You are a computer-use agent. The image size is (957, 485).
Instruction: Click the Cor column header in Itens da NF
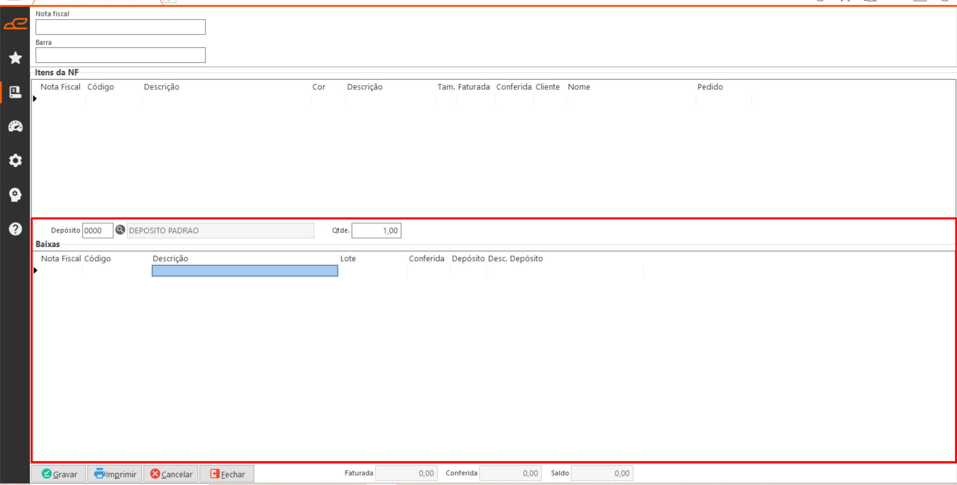click(x=319, y=87)
